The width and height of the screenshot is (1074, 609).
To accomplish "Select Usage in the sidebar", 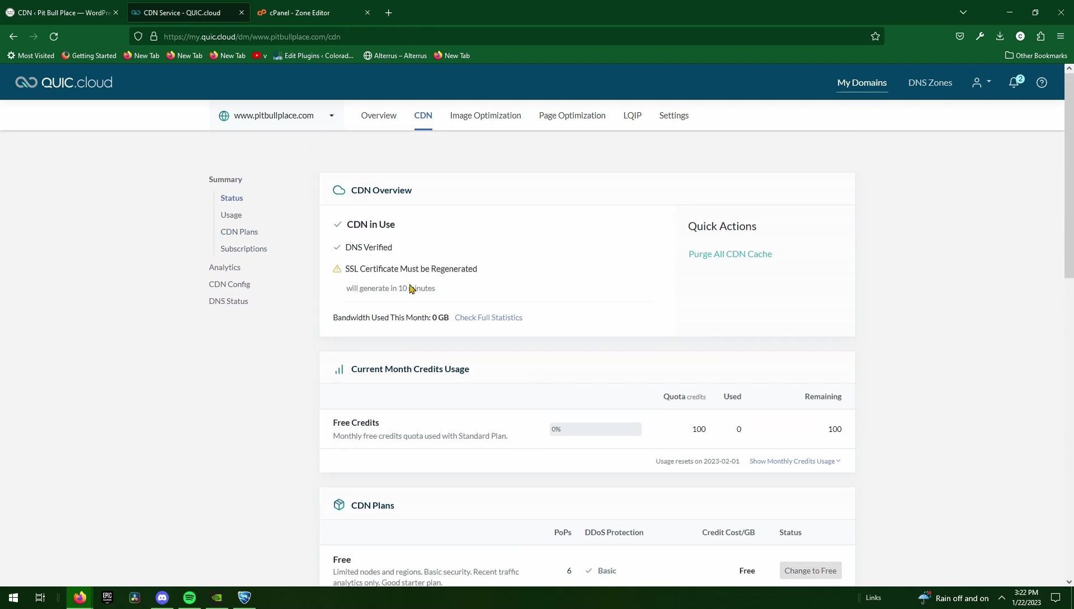I will point(231,215).
